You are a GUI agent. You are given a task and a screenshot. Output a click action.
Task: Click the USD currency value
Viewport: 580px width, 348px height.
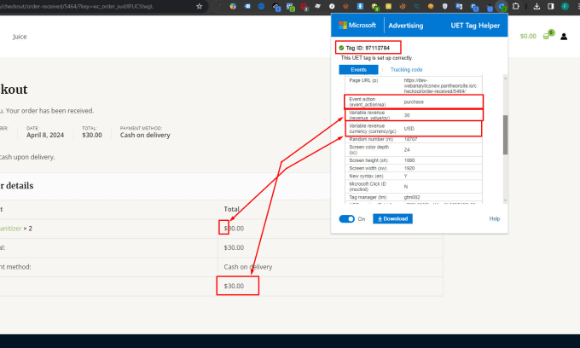[409, 128]
